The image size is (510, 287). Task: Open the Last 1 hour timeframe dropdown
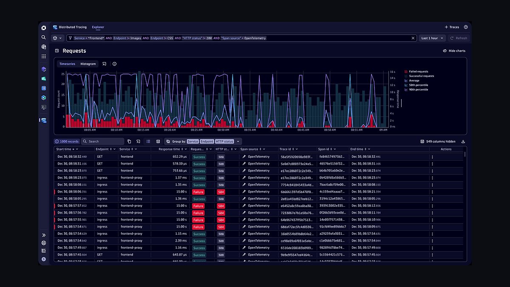(x=432, y=38)
